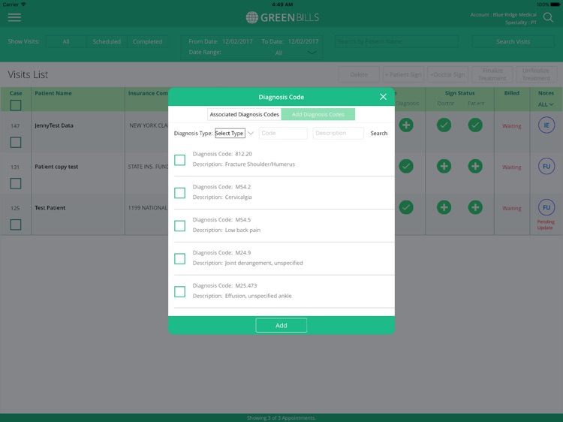
Task: Focus the Description input field
Action: pyautogui.click(x=338, y=133)
